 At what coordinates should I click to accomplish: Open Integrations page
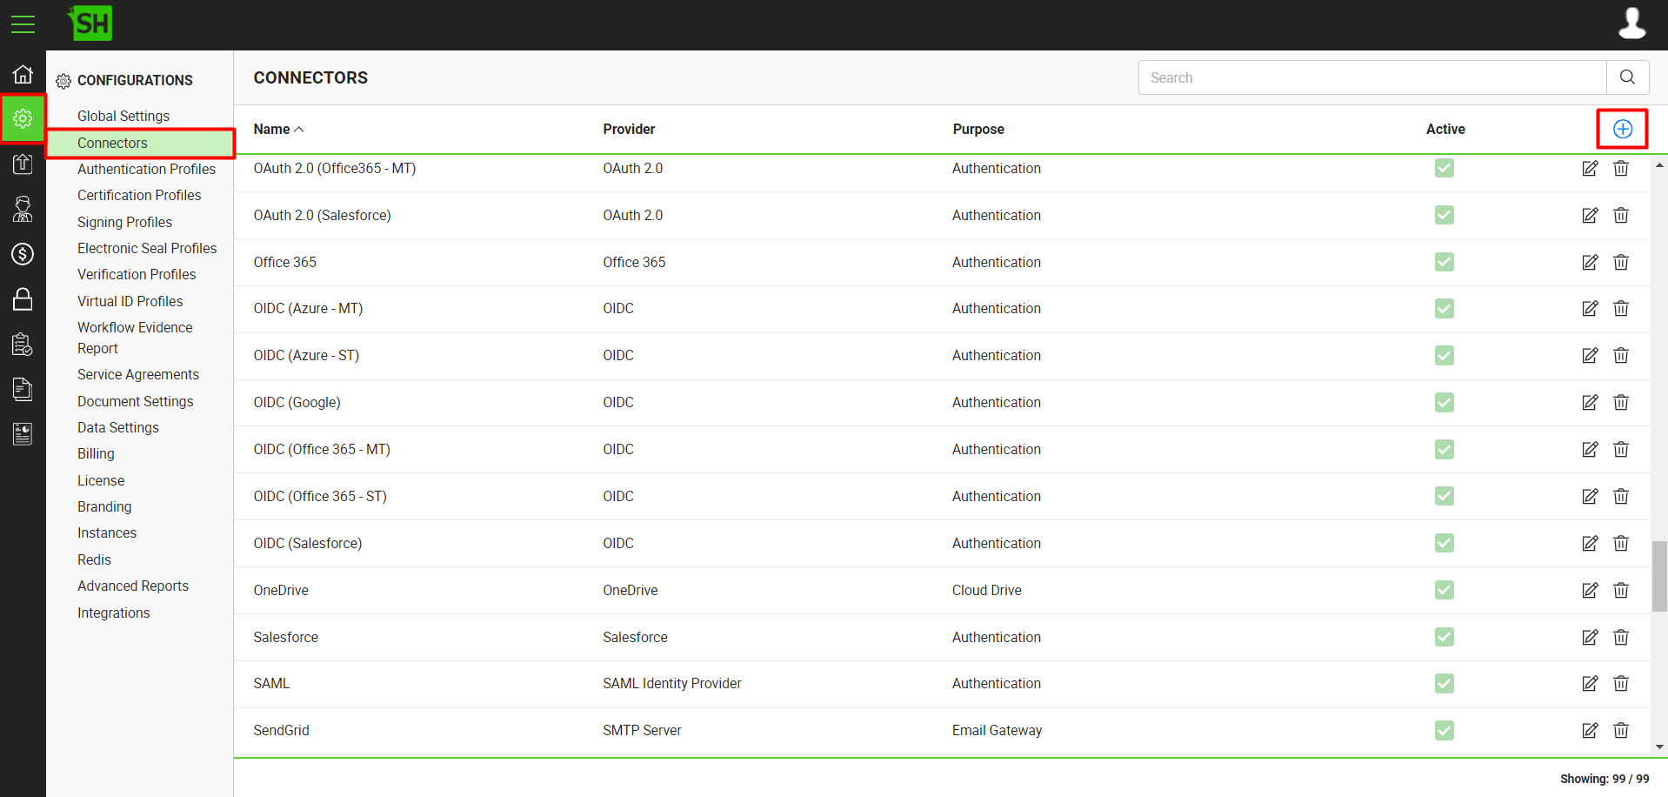pyautogui.click(x=114, y=613)
